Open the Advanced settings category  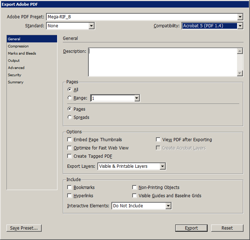click(32, 68)
